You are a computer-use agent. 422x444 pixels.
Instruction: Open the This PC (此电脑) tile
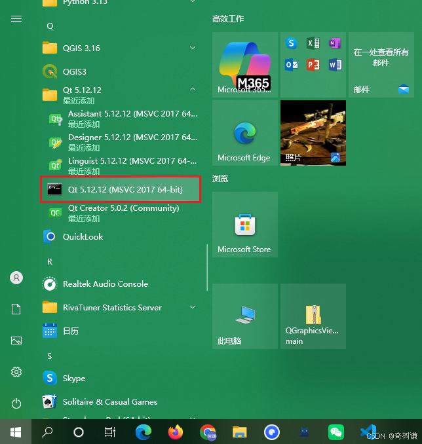coord(245,316)
